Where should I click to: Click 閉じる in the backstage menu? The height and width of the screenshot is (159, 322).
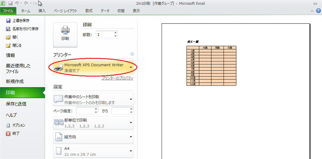[x=14, y=45]
